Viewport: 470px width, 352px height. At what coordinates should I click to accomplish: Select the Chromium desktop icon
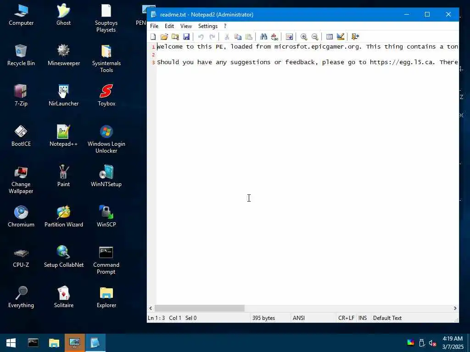pyautogui.click(x=21, y=216)
